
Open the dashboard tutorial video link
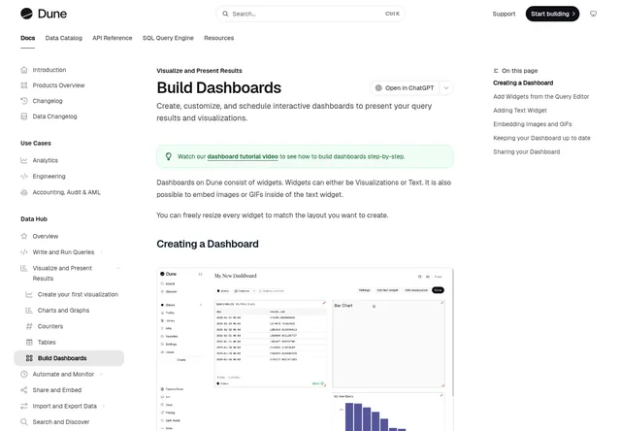tap(243, 156)
